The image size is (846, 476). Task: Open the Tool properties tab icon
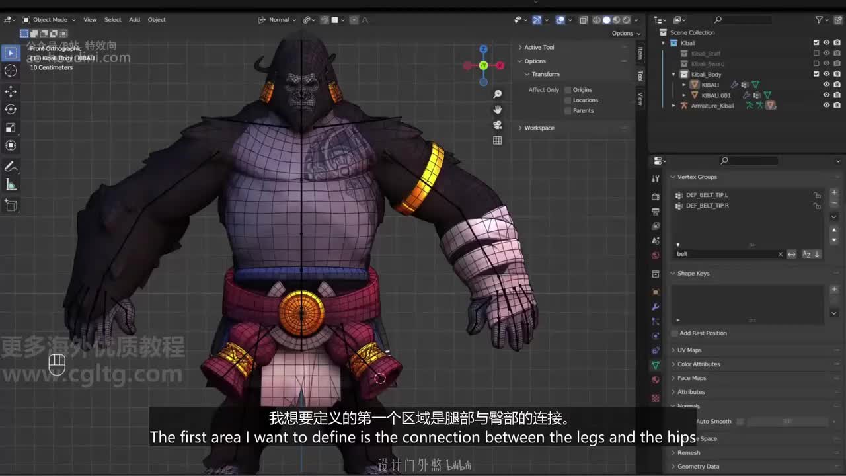(656, 178)
